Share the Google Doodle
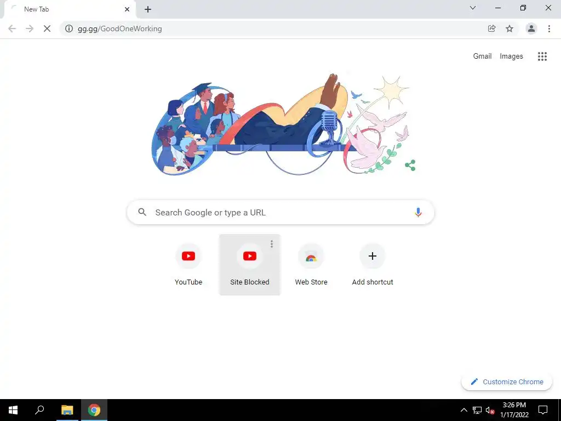Image resolution: width=561 pixels, height=421 pixels. click(410, 166)
